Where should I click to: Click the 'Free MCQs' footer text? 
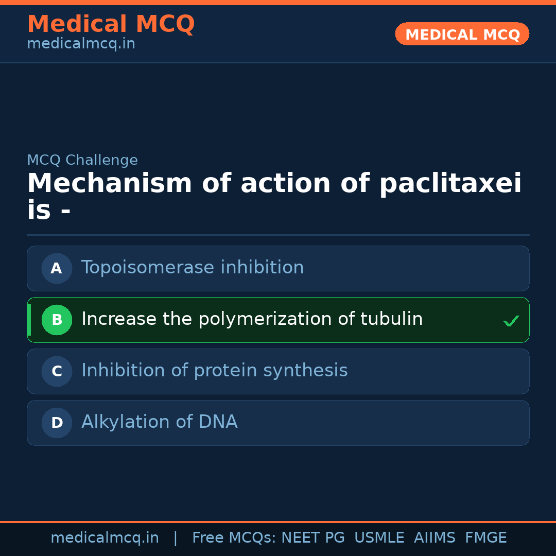(x=234, y=538)
